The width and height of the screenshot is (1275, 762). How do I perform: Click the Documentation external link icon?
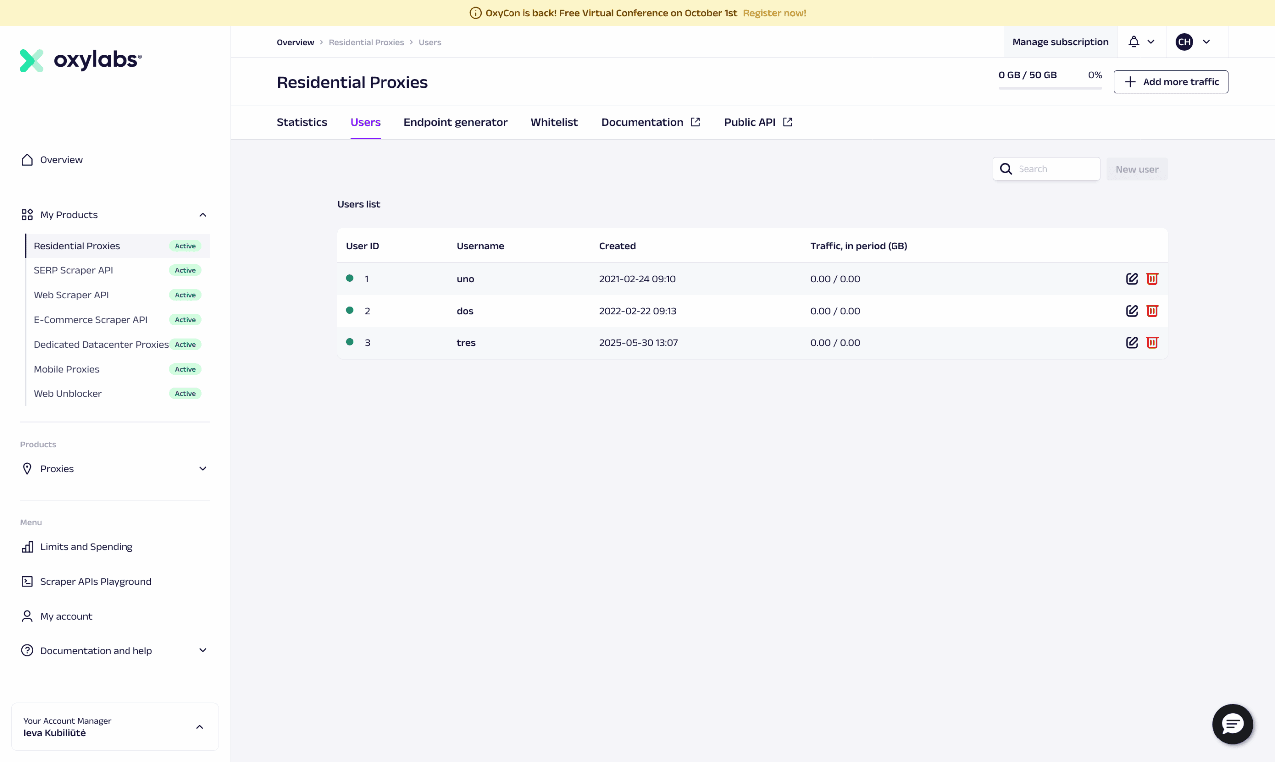(695, 122)
